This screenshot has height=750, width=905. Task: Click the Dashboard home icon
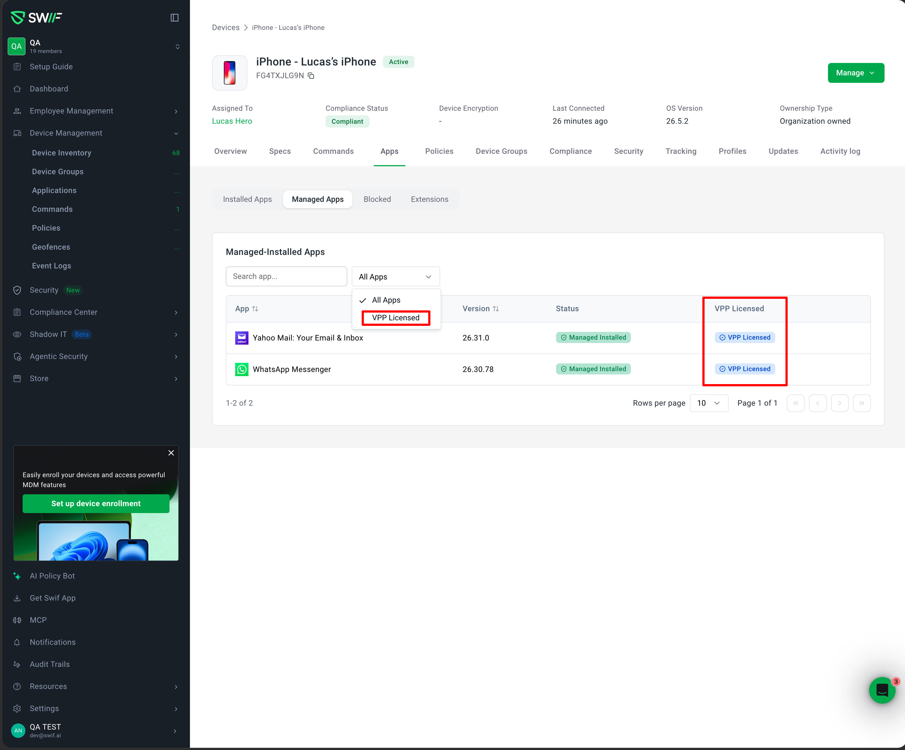pyautogui.click(x=17, y=89)
